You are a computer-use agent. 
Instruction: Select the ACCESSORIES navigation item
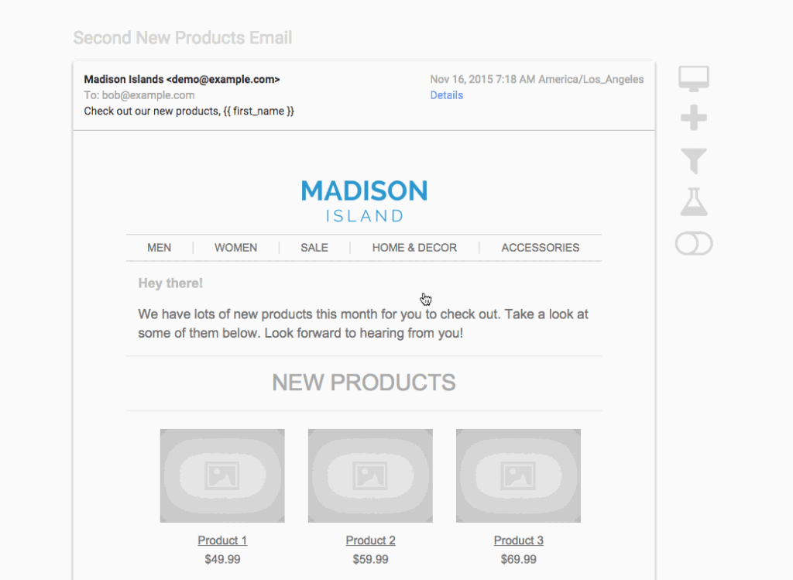tap(541, 248)
